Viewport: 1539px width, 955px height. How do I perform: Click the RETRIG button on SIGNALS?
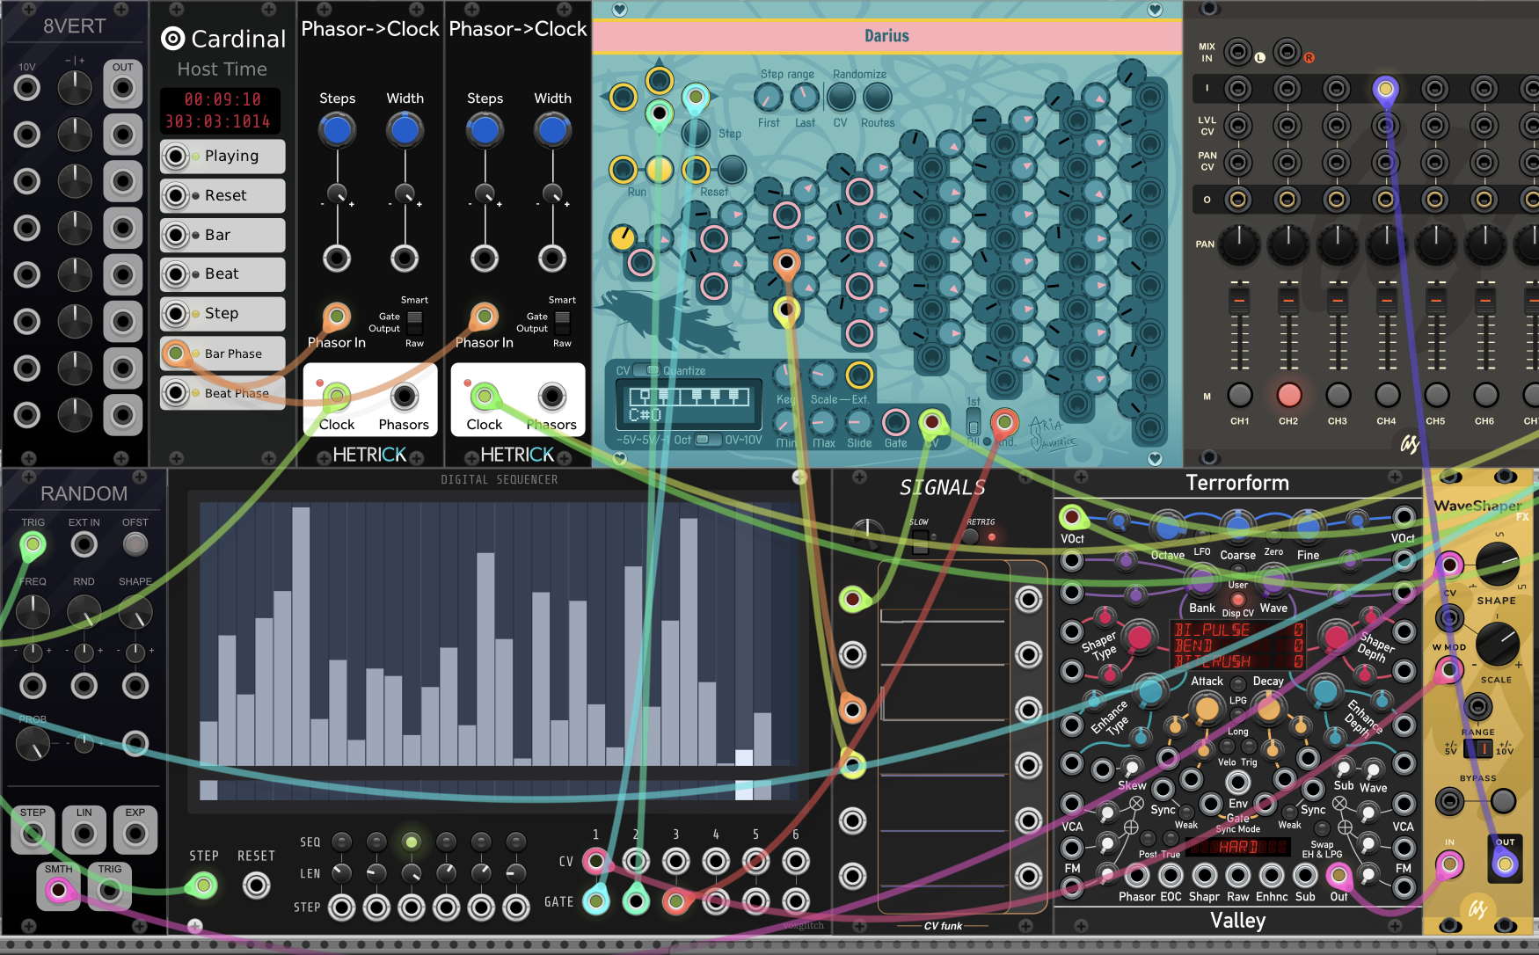pyautogui.click(x=970, y=536)
